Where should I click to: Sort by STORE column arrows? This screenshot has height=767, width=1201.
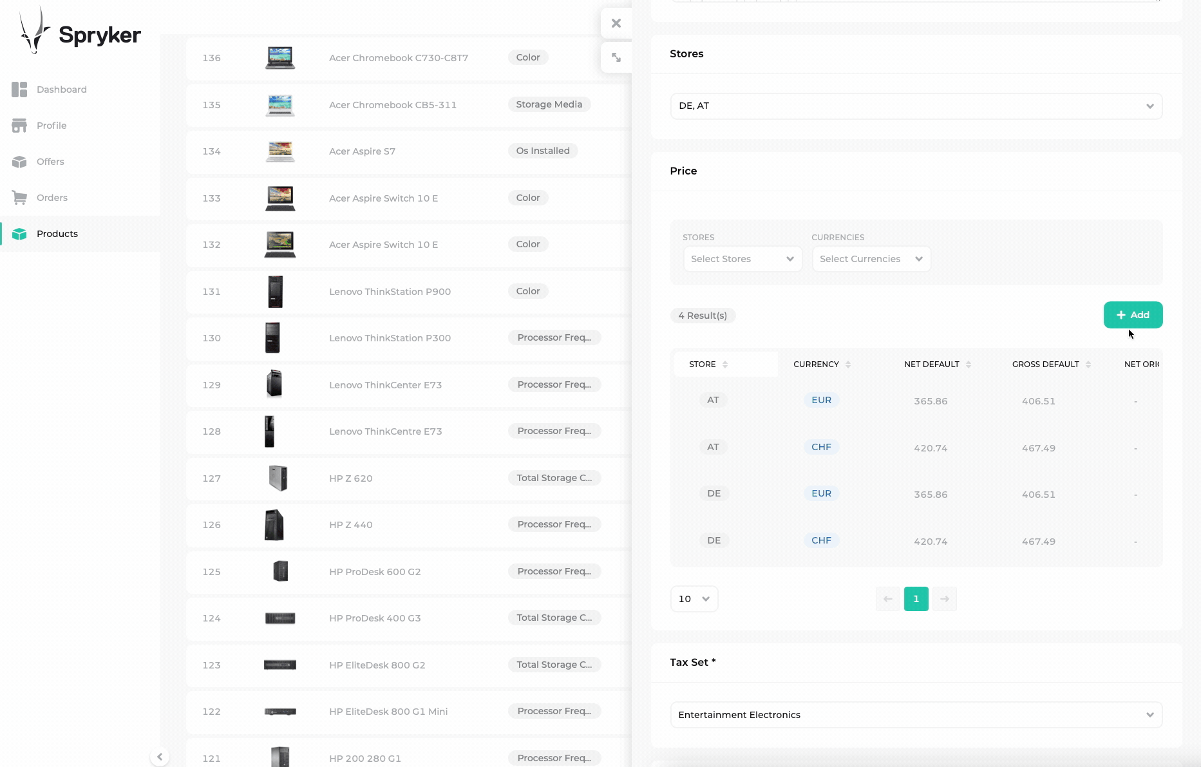725,365
